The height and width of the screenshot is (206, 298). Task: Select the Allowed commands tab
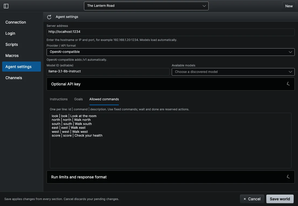(104, 99)
